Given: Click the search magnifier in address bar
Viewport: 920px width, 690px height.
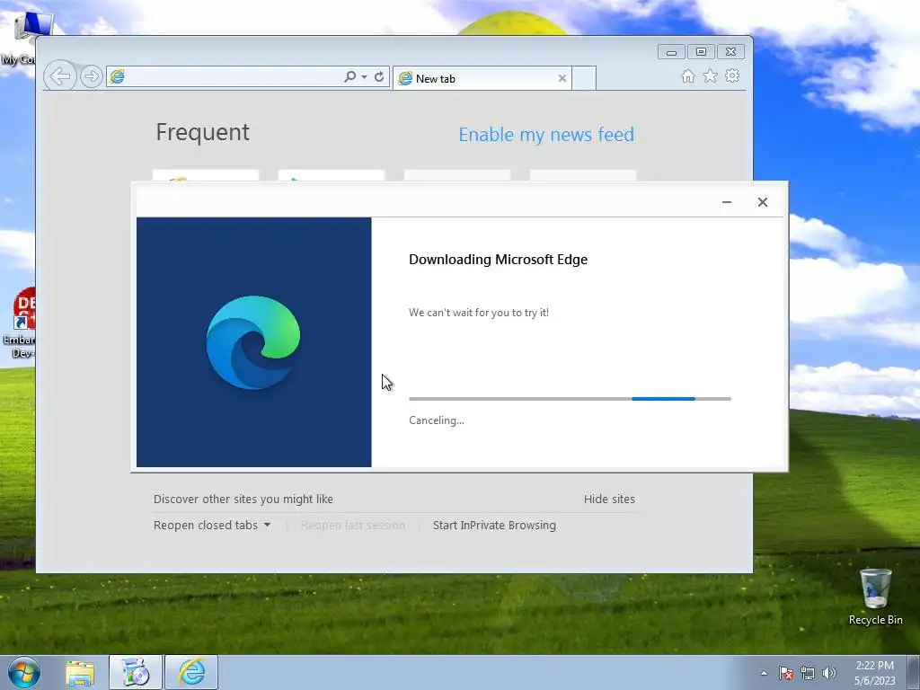Looking at the screenshot, I should click(x=349, y=77).
